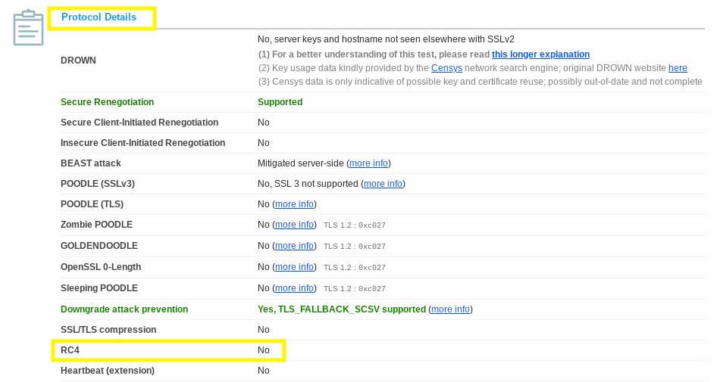Select the POODLE (SSLv3) label

[98, 184]
